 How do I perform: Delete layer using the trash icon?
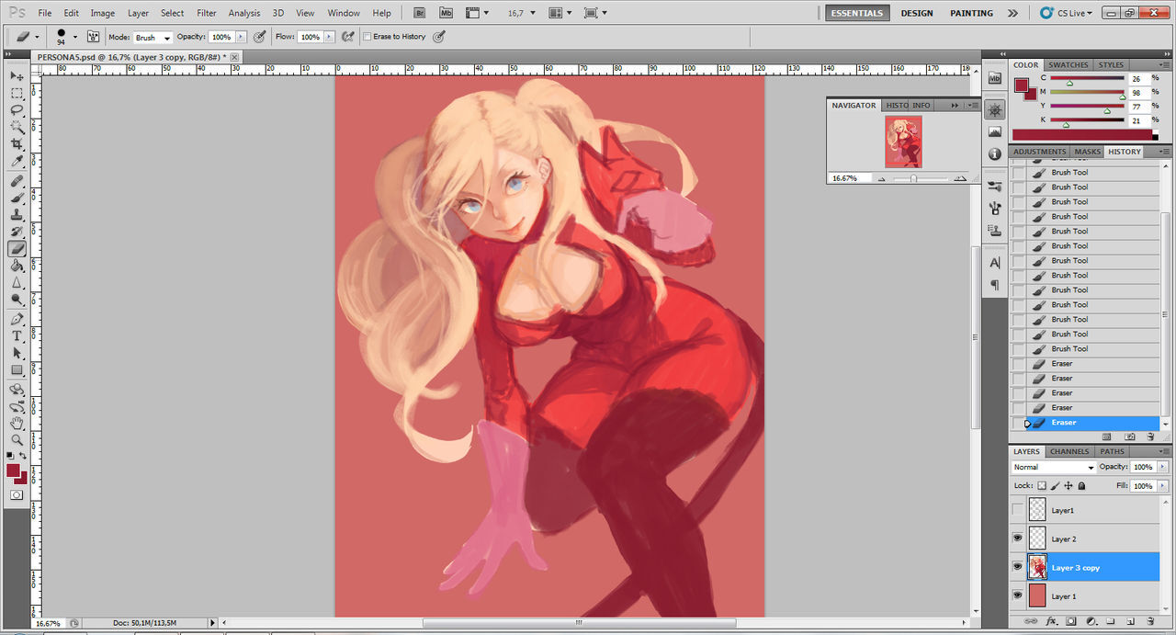coord(1150,622)
